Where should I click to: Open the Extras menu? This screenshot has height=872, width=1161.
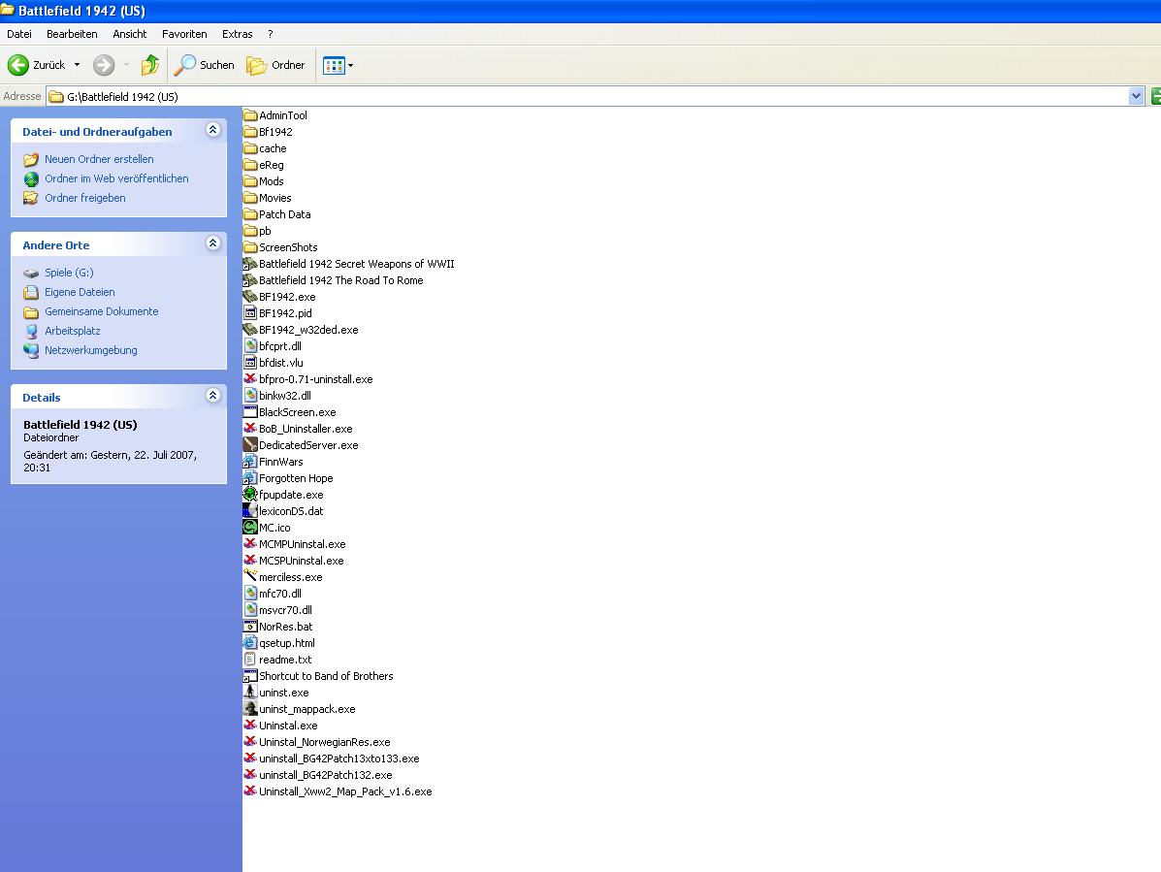[237, 34]
